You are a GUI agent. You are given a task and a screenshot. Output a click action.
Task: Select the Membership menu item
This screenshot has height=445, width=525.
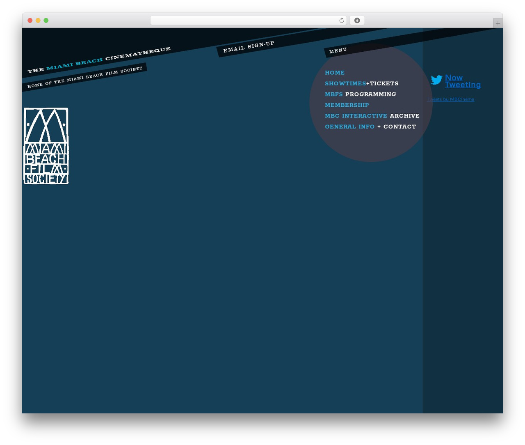[347, 105]
